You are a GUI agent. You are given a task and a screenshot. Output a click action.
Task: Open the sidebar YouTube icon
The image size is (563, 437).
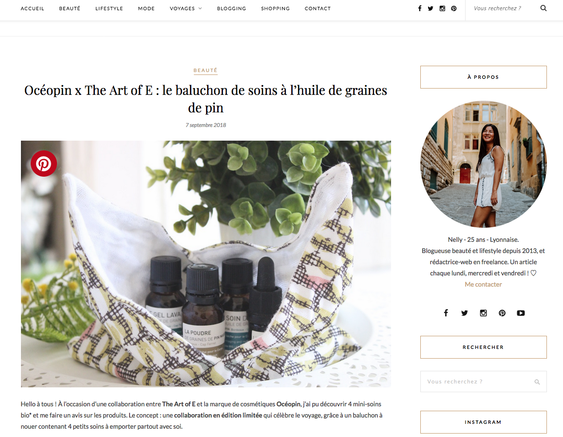point(521,313)
